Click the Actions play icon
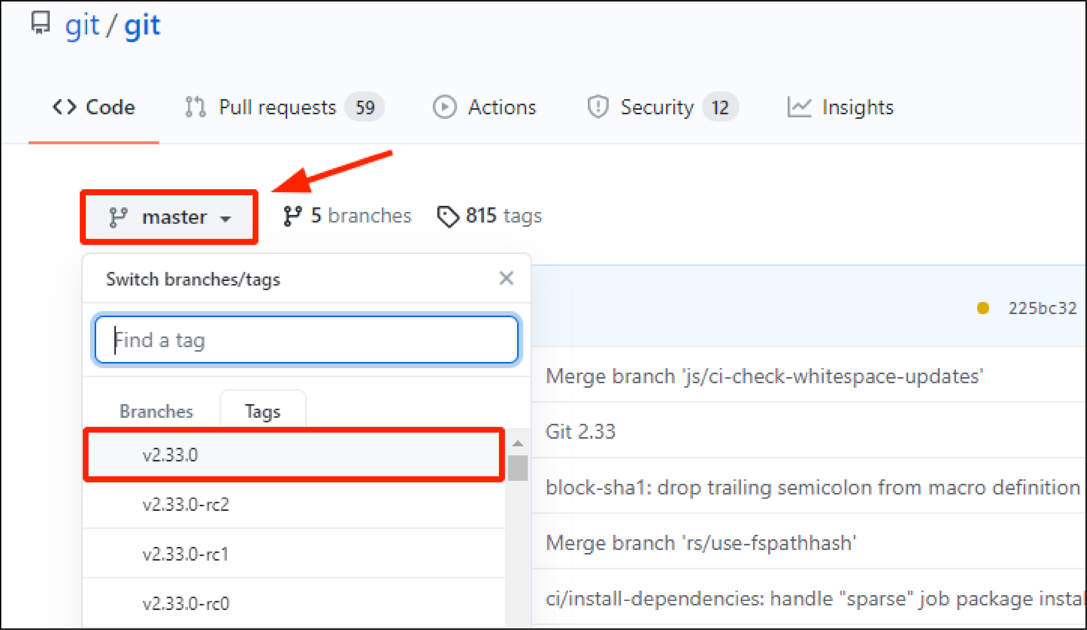 (444, 107)
